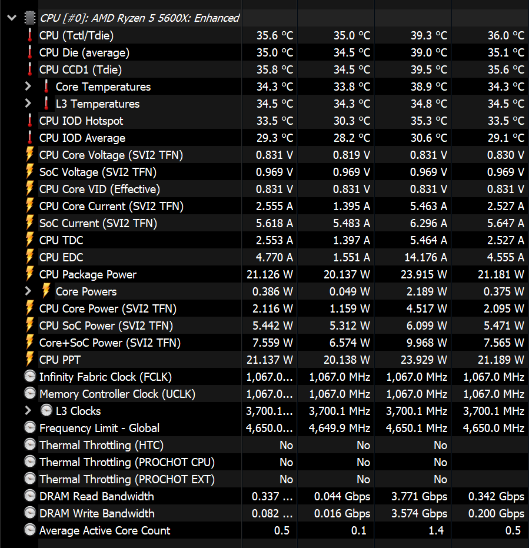The width and height of the screenshot is (529, 548).
Task: Click clock icon beside L3 Clocks
Action: point(46,411)
